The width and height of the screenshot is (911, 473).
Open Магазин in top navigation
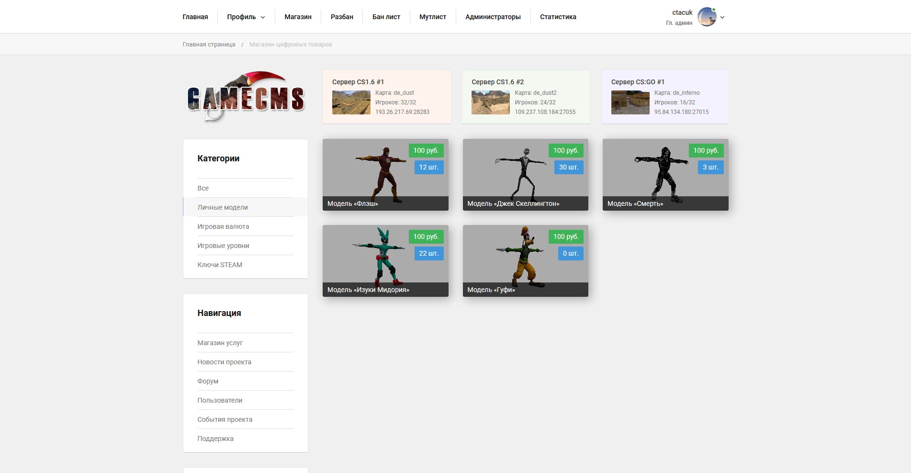(298, 17)
